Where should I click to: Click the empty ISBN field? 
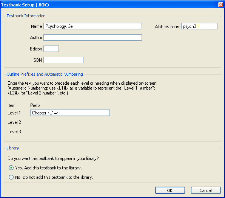point(63,60)
